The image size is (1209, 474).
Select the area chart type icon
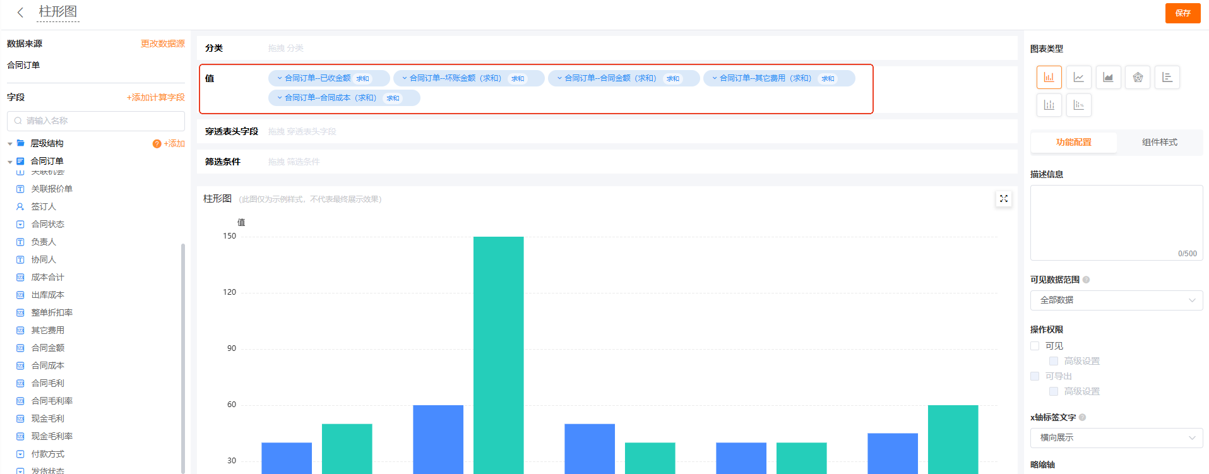(1108, 78)
